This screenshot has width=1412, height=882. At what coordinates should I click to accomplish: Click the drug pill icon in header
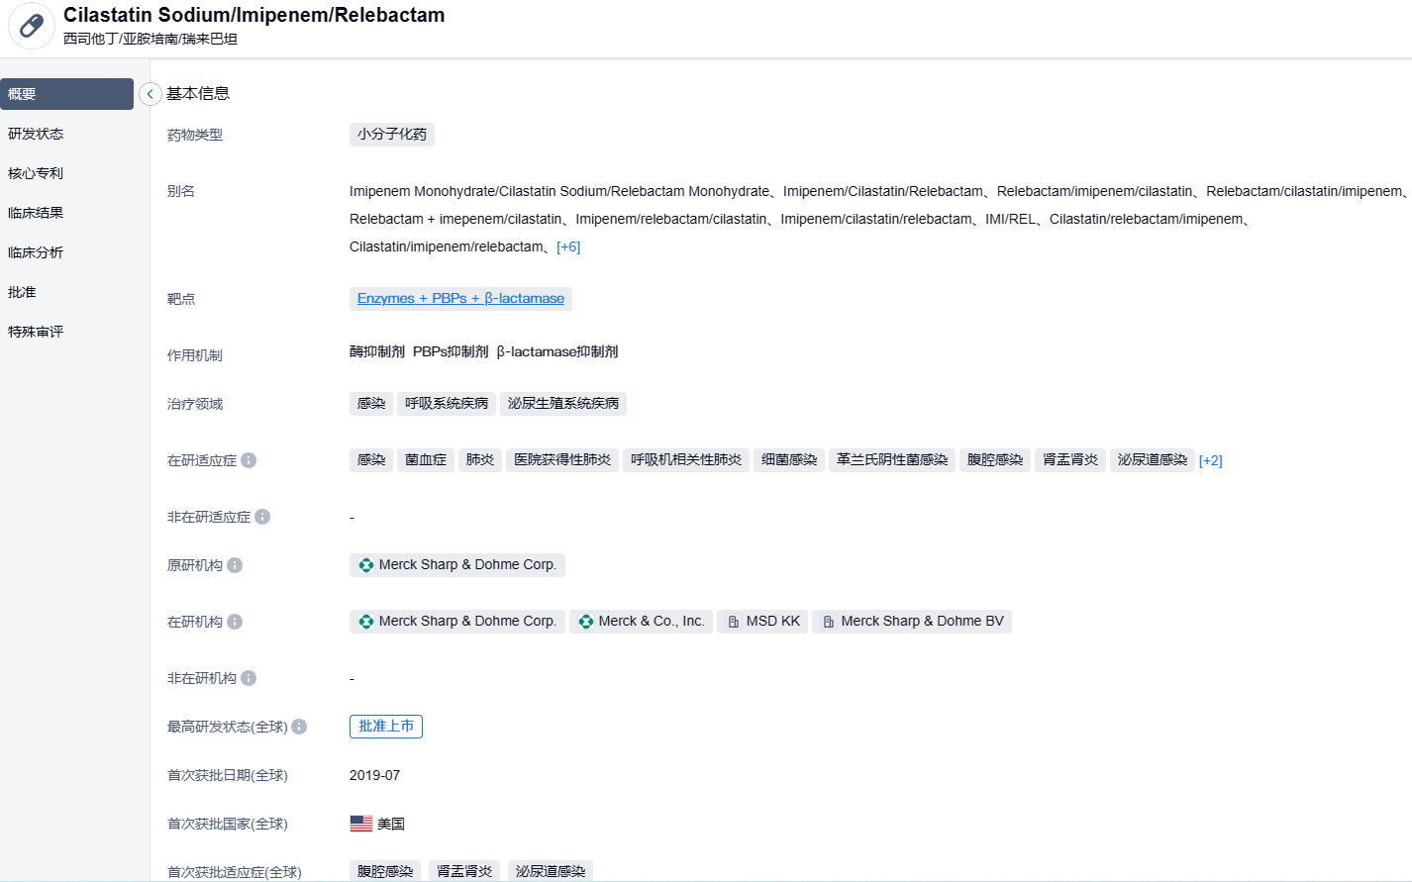tap(32, 26)
